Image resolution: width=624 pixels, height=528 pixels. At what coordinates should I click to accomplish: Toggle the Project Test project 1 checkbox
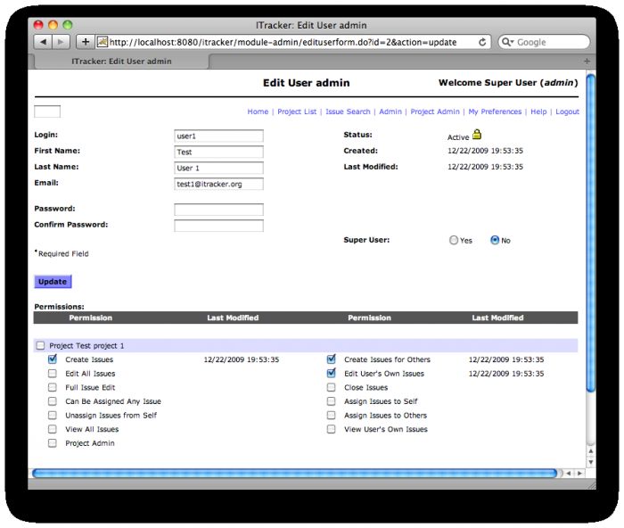(x=40, y=345)
